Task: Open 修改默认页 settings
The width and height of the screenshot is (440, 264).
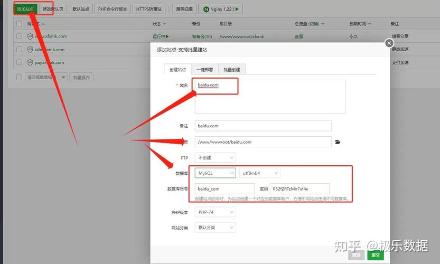Action: 53,10
